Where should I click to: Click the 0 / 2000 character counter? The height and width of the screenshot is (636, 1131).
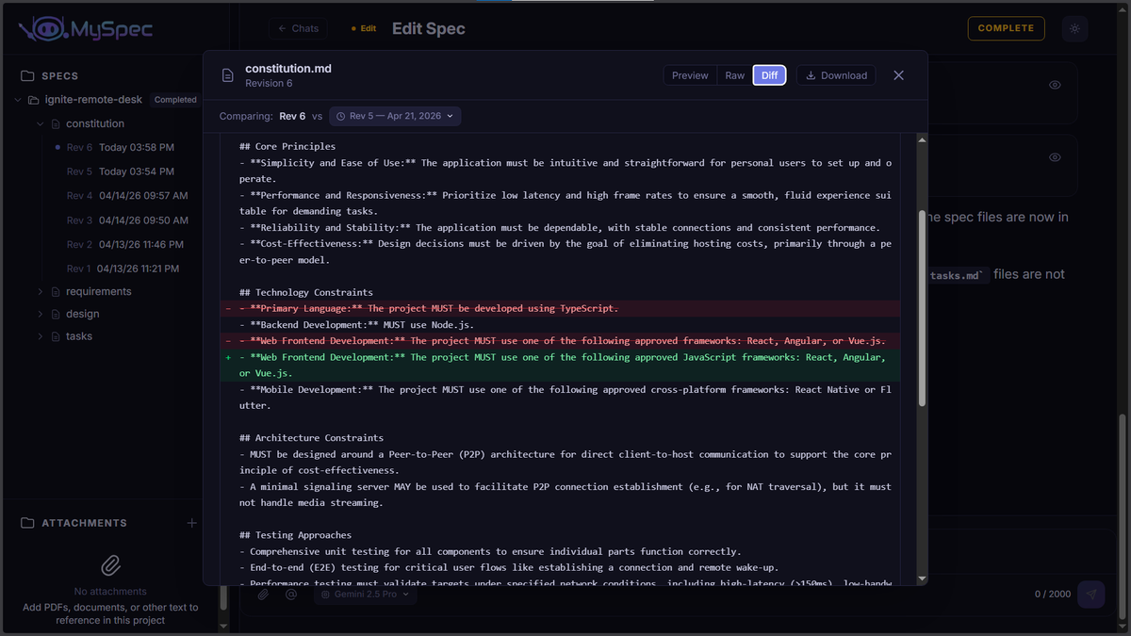(x=1053, y=595)
